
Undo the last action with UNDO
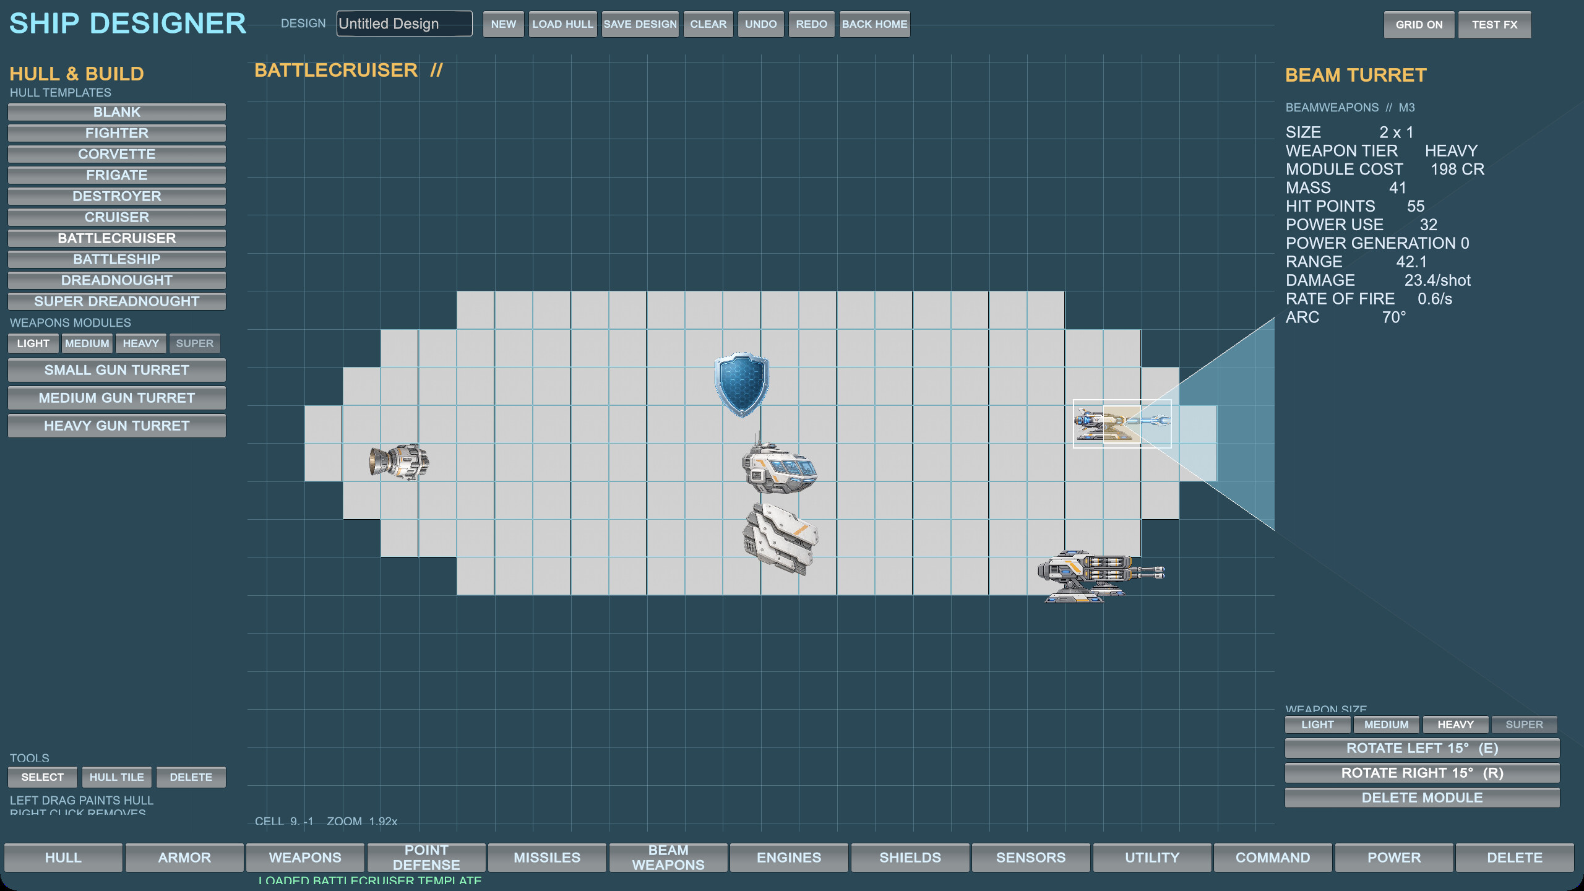tap(760, 24)
